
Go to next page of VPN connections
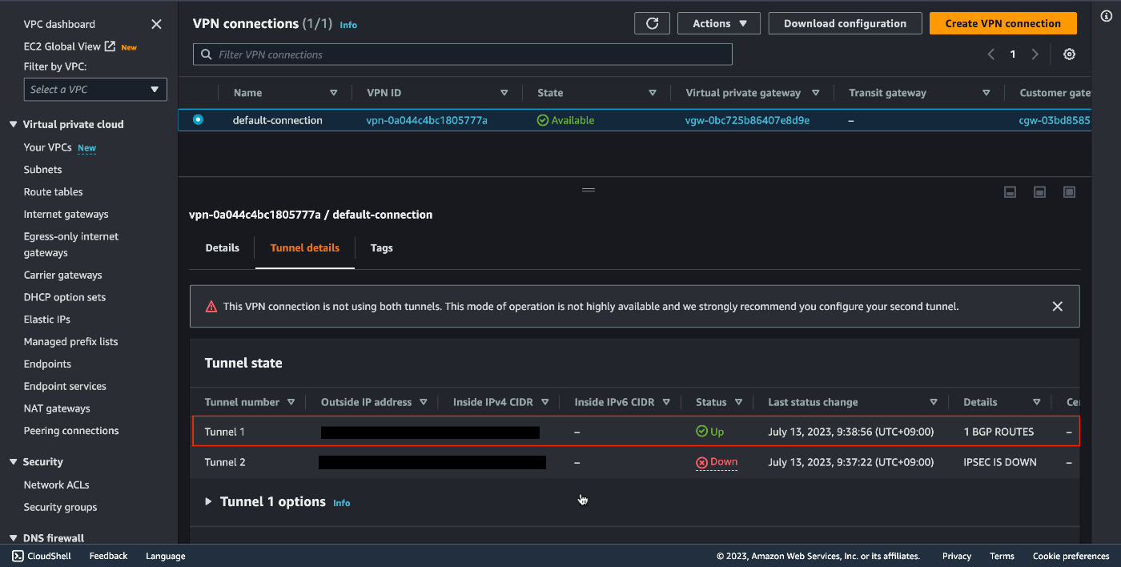(1035, 54)
